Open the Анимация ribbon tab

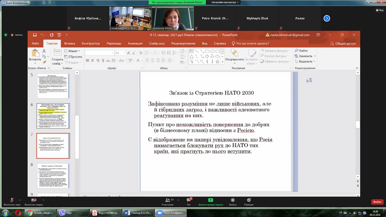(x=135, y=43)
